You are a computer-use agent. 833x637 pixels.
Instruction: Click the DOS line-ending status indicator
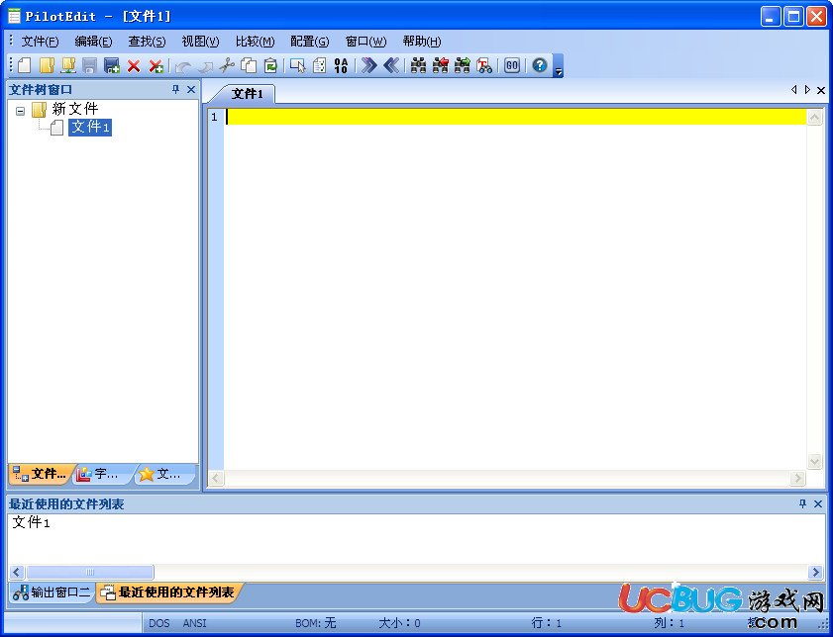(x=158, y=623)
